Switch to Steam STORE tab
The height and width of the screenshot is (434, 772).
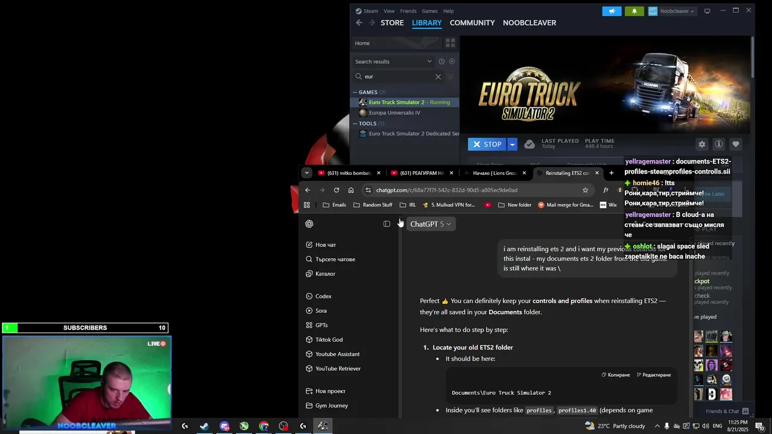click(x=392, y=23)
